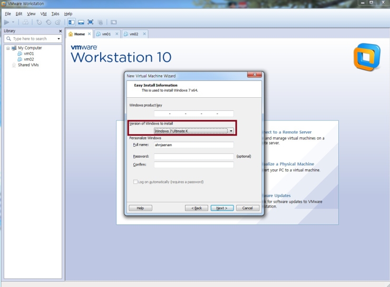Toggle the thumbnail bar icon
The image size is (390, 287).
point(81,22)
